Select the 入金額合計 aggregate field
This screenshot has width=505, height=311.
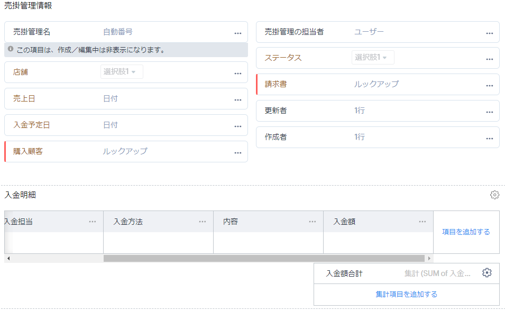point(407,273)
